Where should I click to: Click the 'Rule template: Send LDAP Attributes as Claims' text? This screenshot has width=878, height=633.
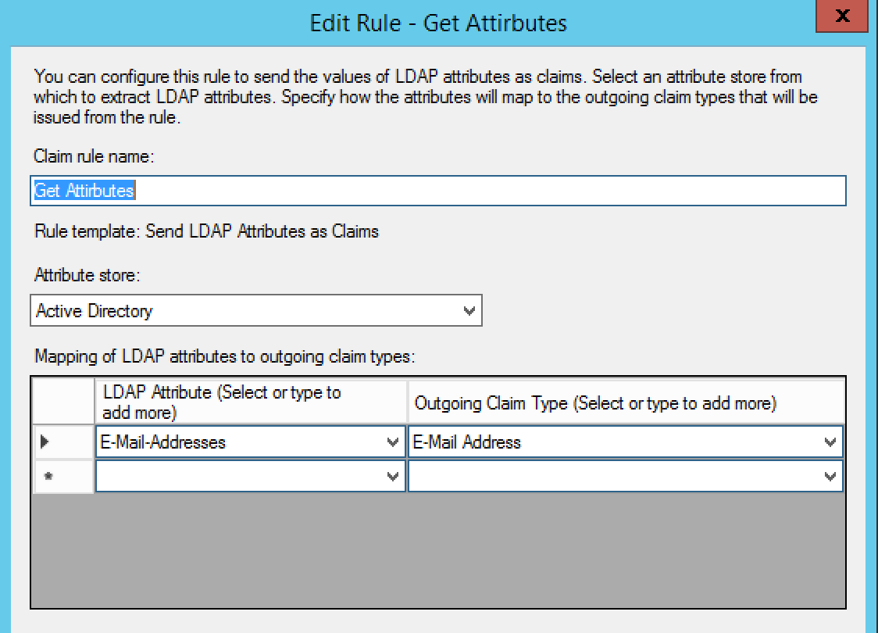point(207,231)
